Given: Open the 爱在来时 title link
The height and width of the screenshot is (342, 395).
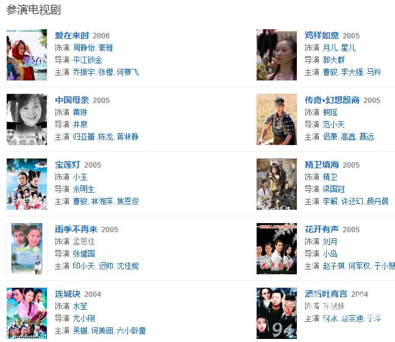Looking at the screenshot, I should click(x=72, y=35).
